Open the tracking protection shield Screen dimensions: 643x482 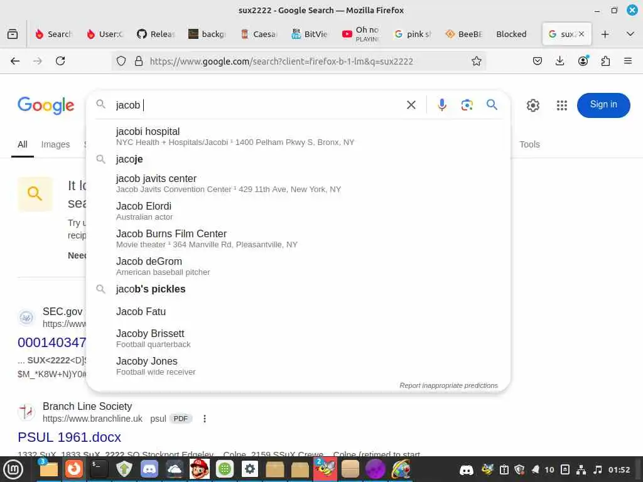tap(121, 61)
